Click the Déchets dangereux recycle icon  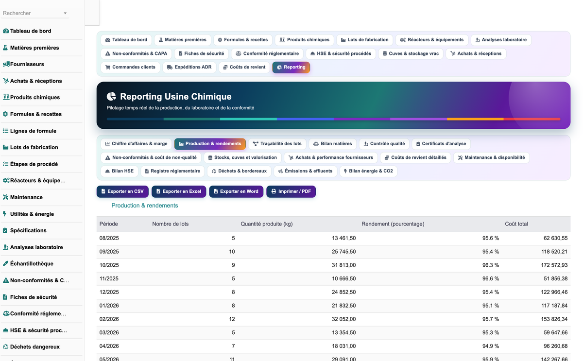[6, 347]
